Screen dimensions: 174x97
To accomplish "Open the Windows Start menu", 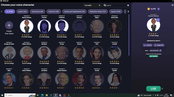I will point(2,95).
